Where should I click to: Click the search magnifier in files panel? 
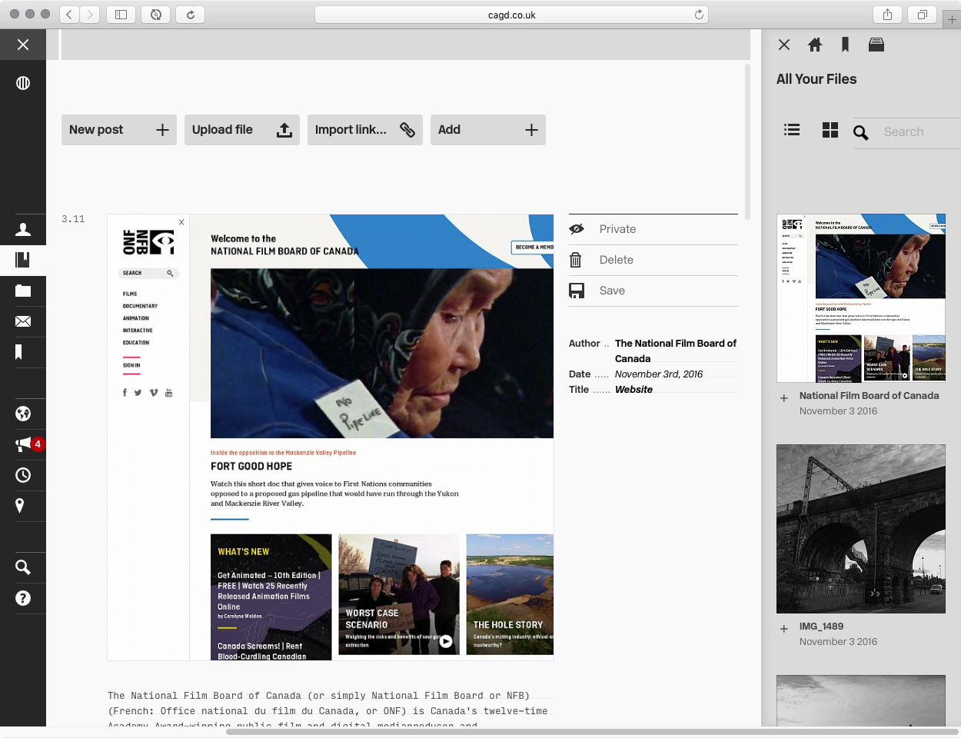861,133
